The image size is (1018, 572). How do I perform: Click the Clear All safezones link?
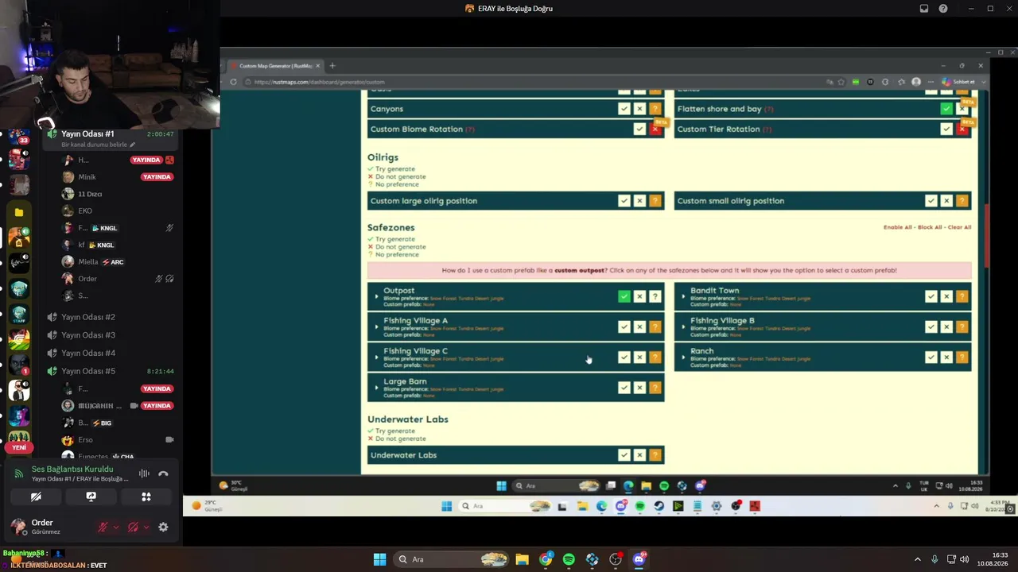(959, 227)
